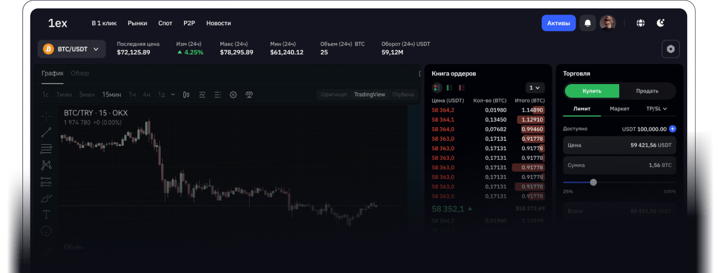
Task: Click ask price 58 364,1
Action: click(x=443, y=119)
